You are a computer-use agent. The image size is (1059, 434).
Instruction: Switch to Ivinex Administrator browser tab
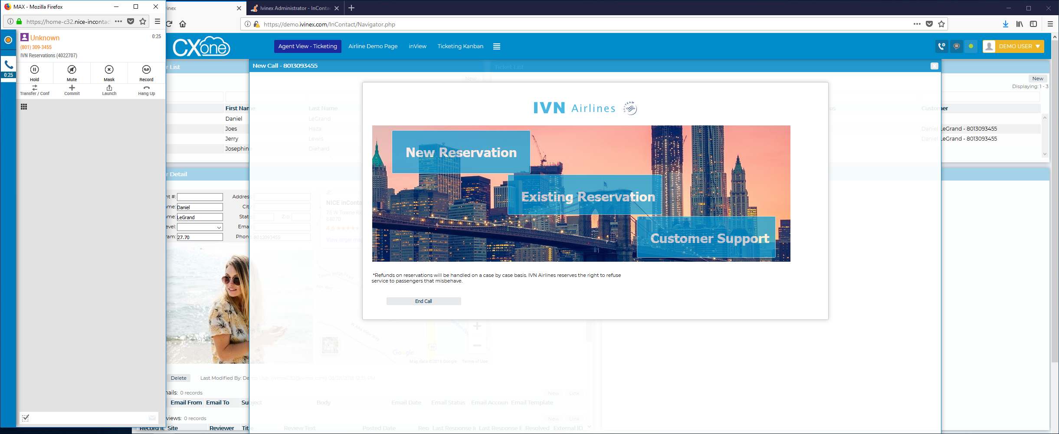tap(295, 8)
